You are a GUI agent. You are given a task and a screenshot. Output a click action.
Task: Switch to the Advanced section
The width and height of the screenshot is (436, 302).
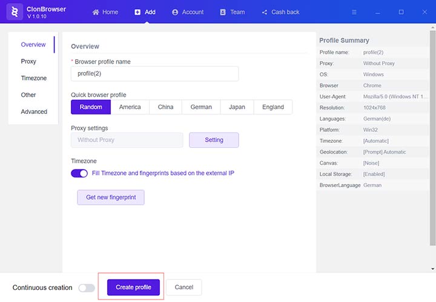coord(34,112)
